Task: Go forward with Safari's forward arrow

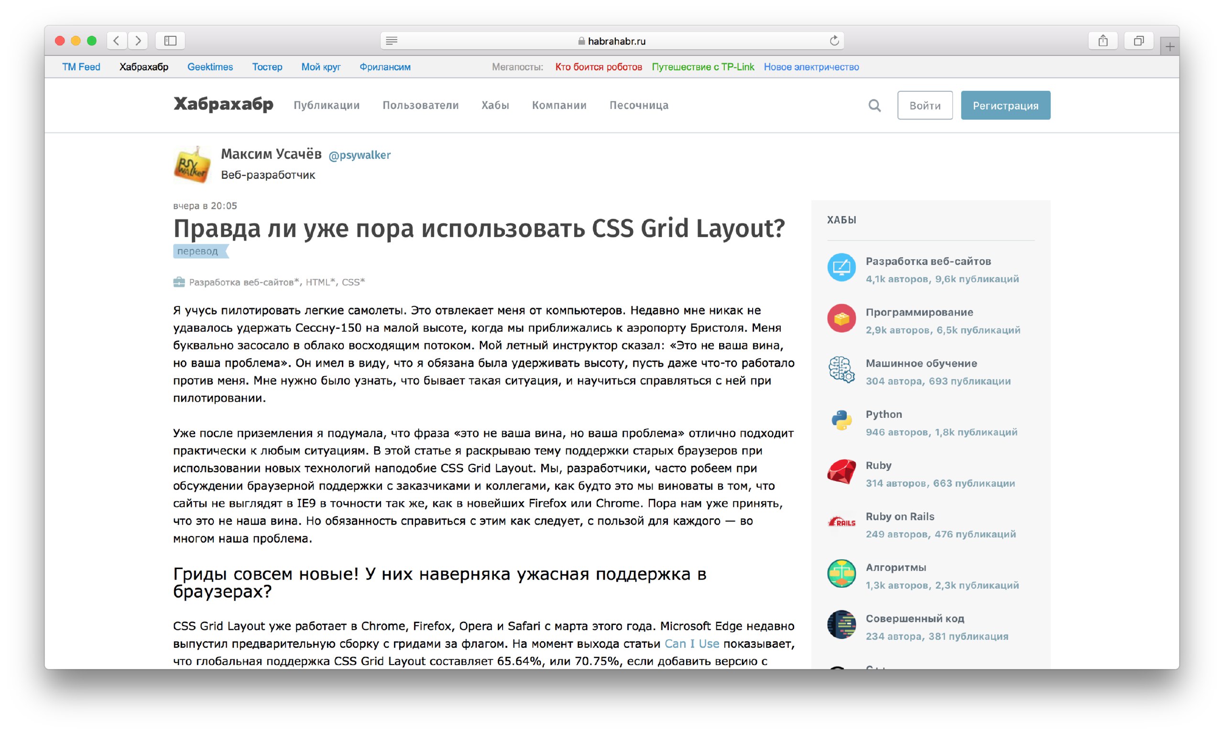Action: tap(138, 41)
